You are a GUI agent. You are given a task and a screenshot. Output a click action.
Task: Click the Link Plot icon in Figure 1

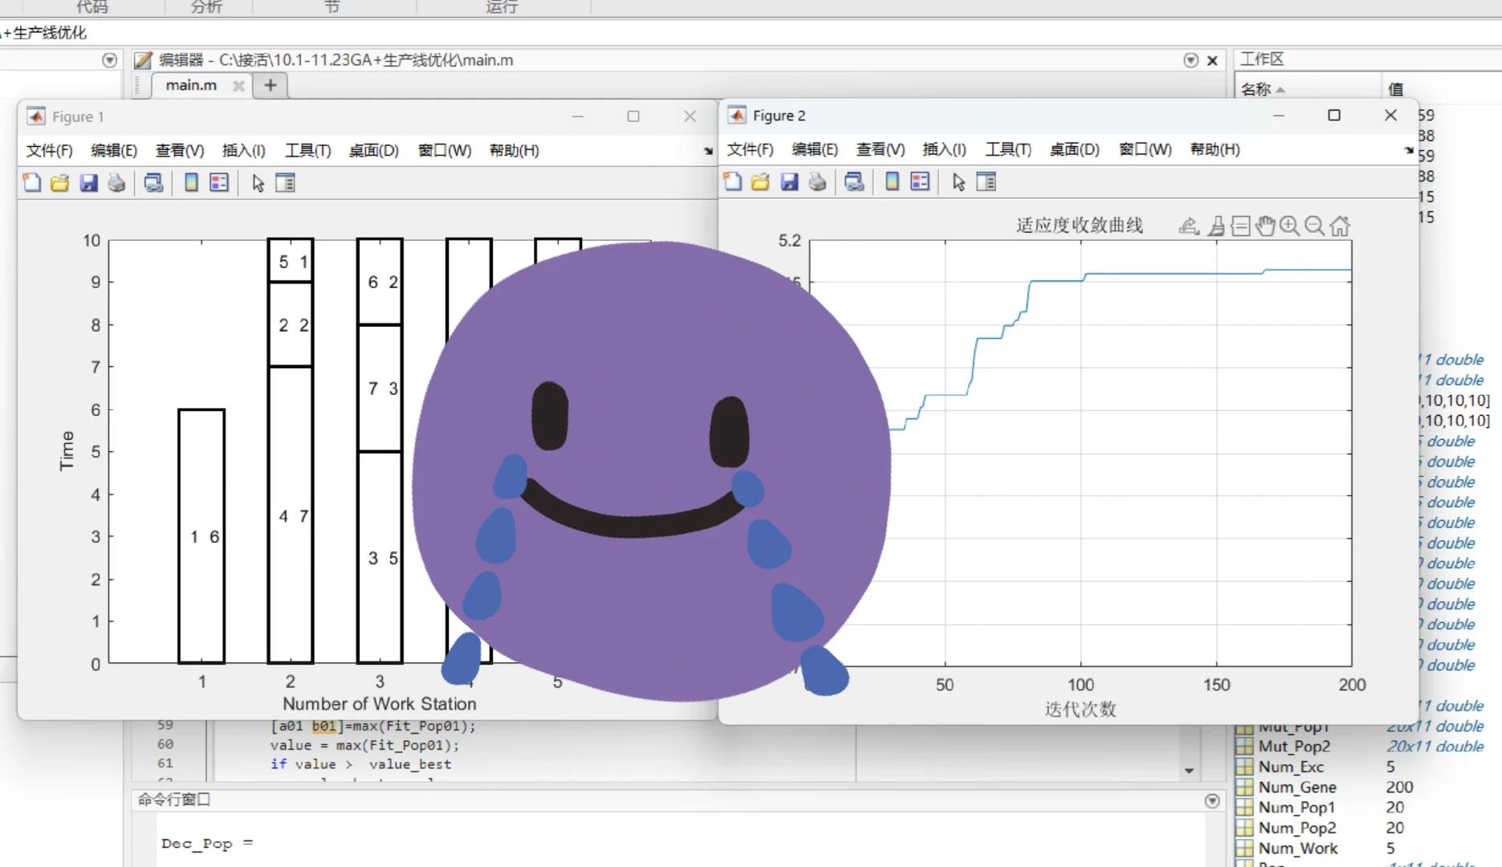[153, 183]
